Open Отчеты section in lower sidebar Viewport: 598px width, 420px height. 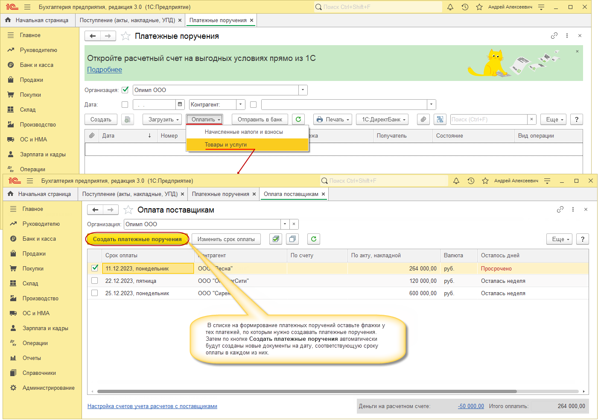32,358
